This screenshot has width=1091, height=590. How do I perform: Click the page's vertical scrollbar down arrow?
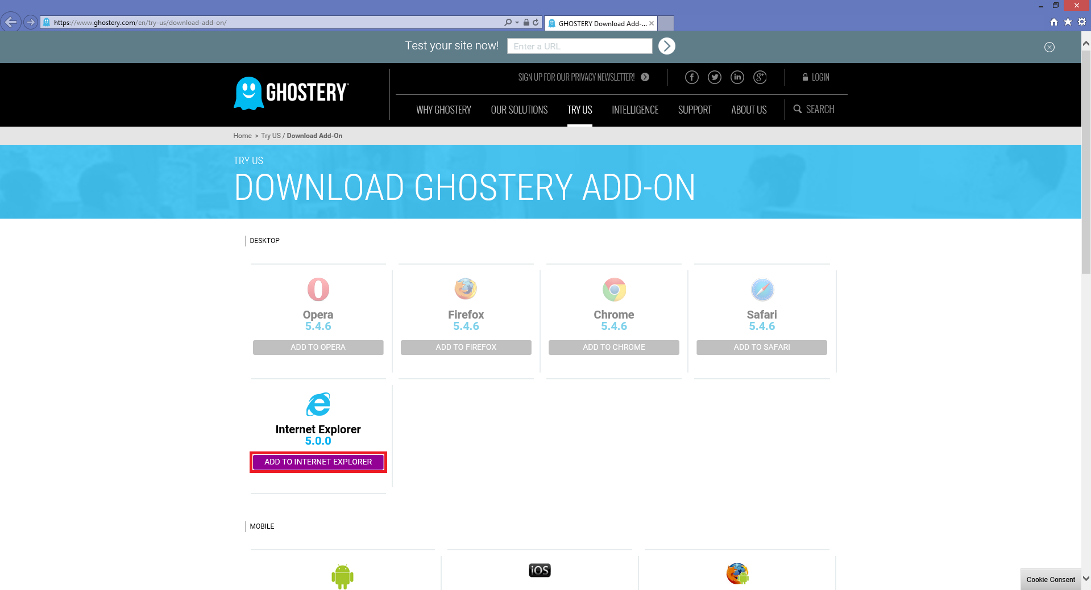tap(1086, 579)
